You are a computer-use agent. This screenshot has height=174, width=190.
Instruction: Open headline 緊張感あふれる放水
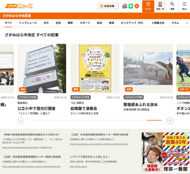tap(141, 104)
